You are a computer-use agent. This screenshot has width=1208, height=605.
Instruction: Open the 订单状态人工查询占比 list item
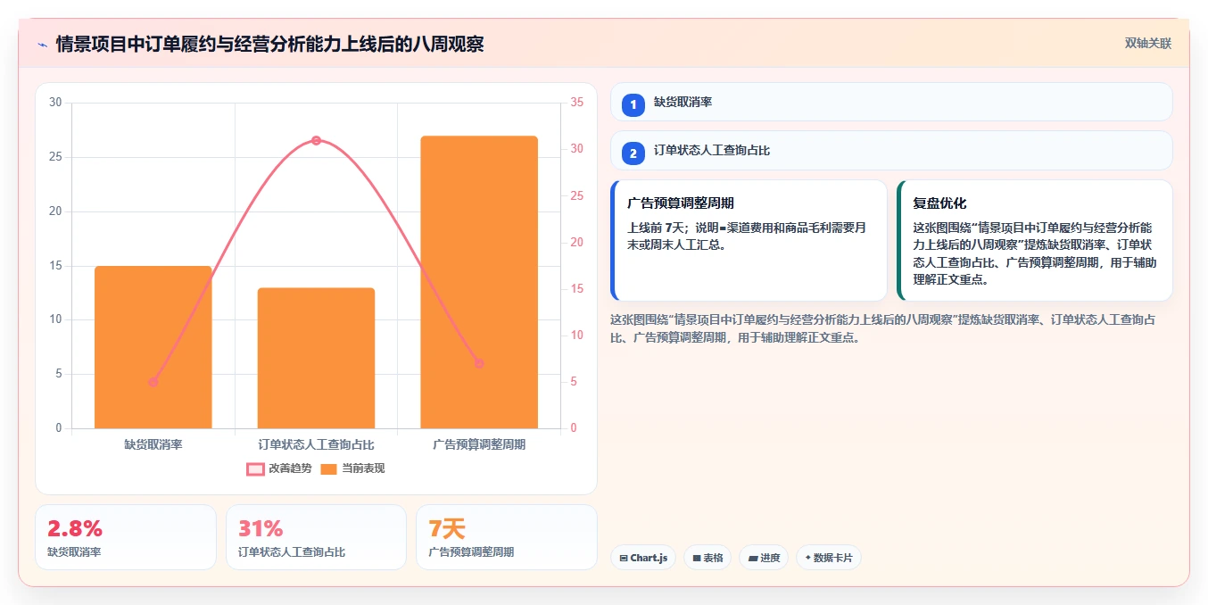[x=891, y=151]
